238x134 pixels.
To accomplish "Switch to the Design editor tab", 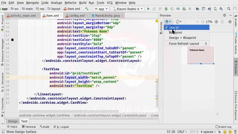I will 13,121.
